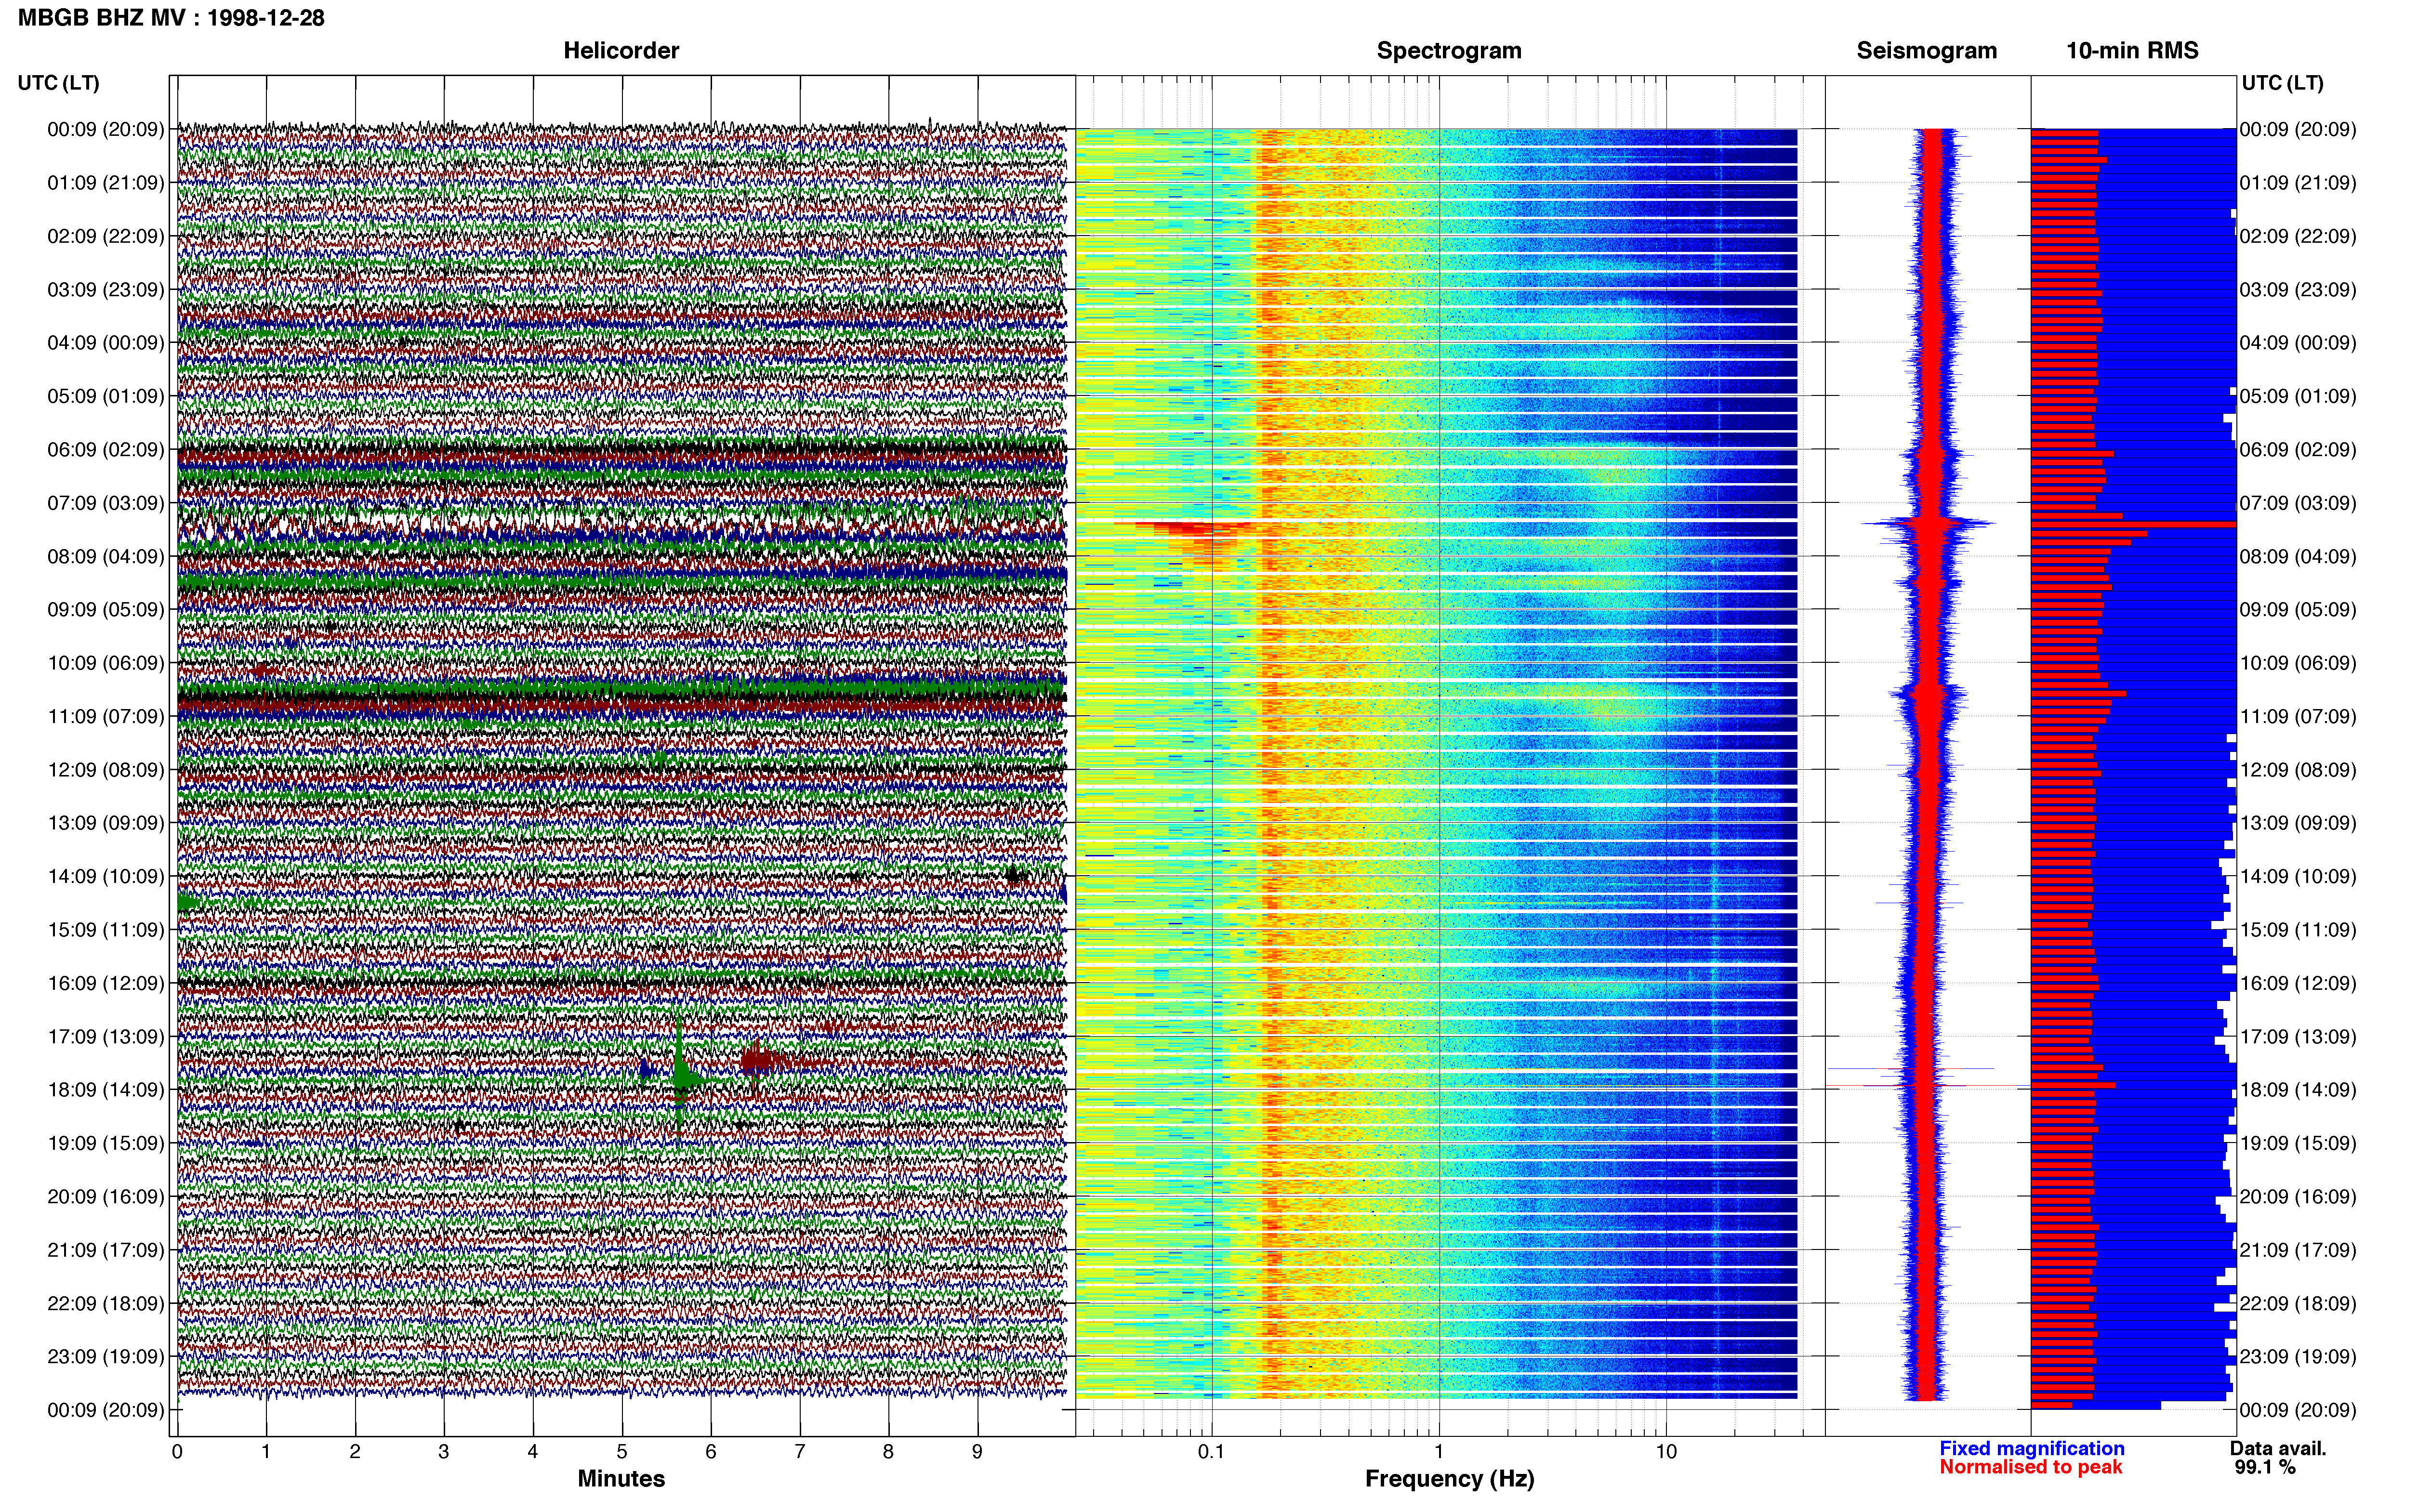Click helicorder time label '19:09 (15:09)'

[x=105, y=1143]
